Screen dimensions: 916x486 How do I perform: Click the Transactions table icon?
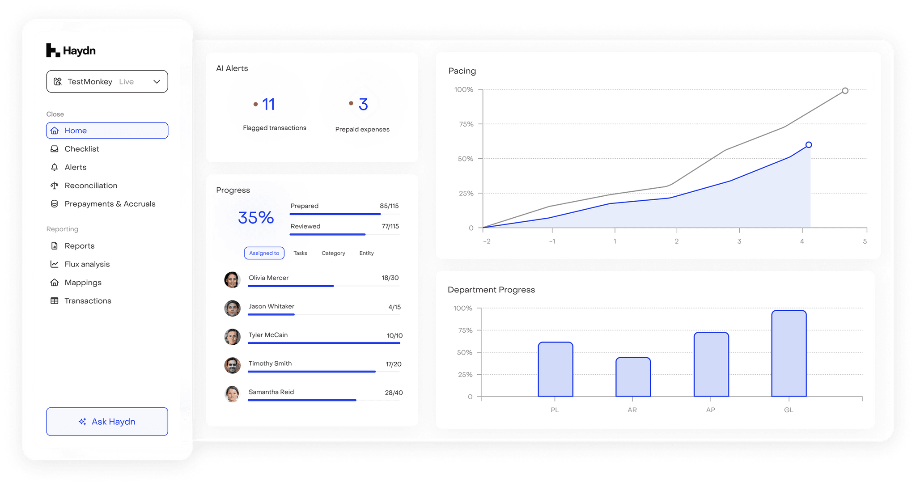pos(55,301)
